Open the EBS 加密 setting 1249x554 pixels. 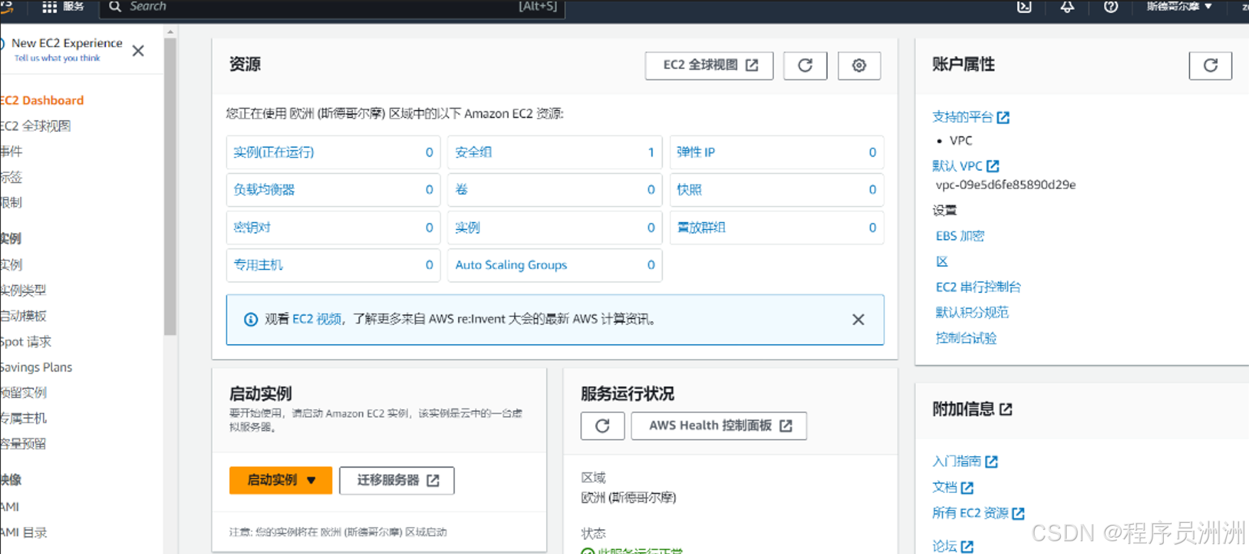tap(960, 236)
